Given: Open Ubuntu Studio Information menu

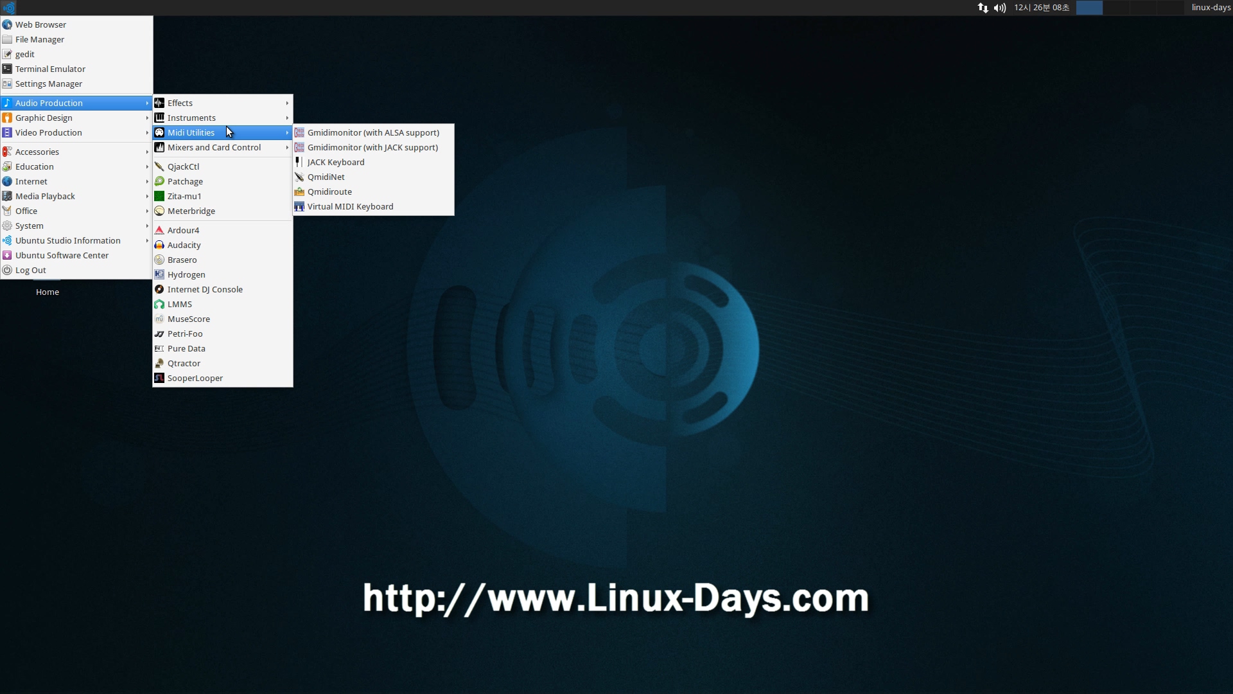Looking at the screenshot, I should (x=76, y=240).
